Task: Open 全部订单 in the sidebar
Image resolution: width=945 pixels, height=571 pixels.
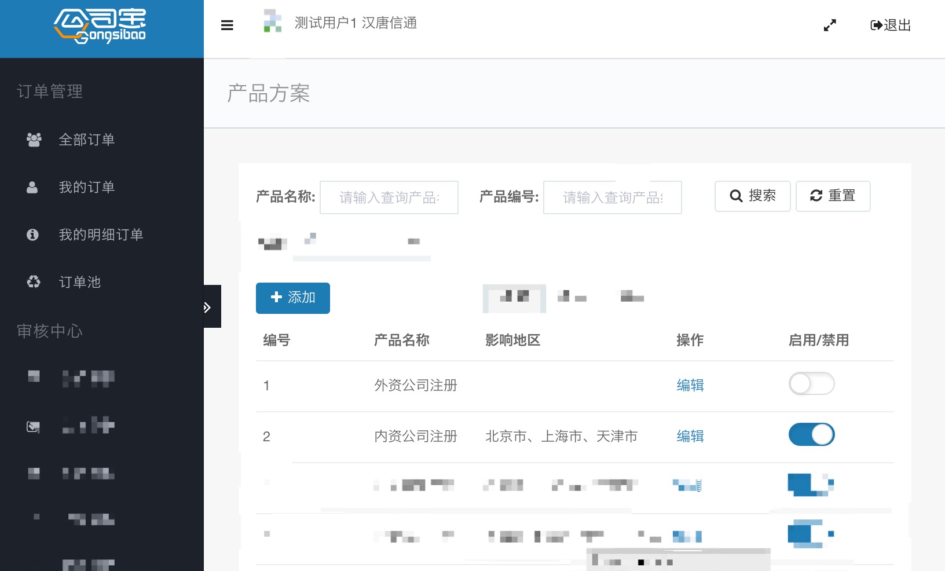Action: [87, 140]
